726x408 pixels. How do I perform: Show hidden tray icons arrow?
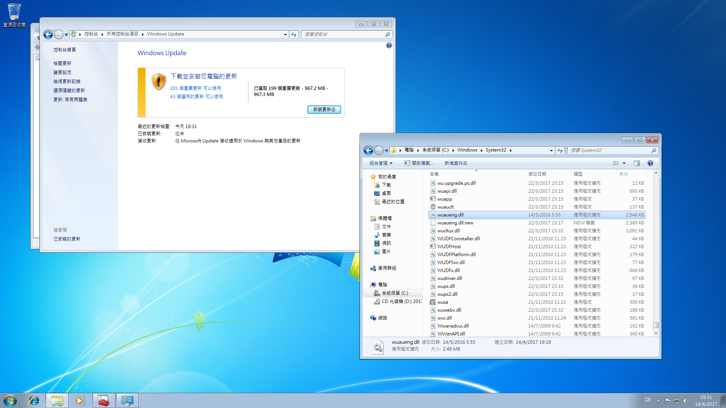(658, 401)
